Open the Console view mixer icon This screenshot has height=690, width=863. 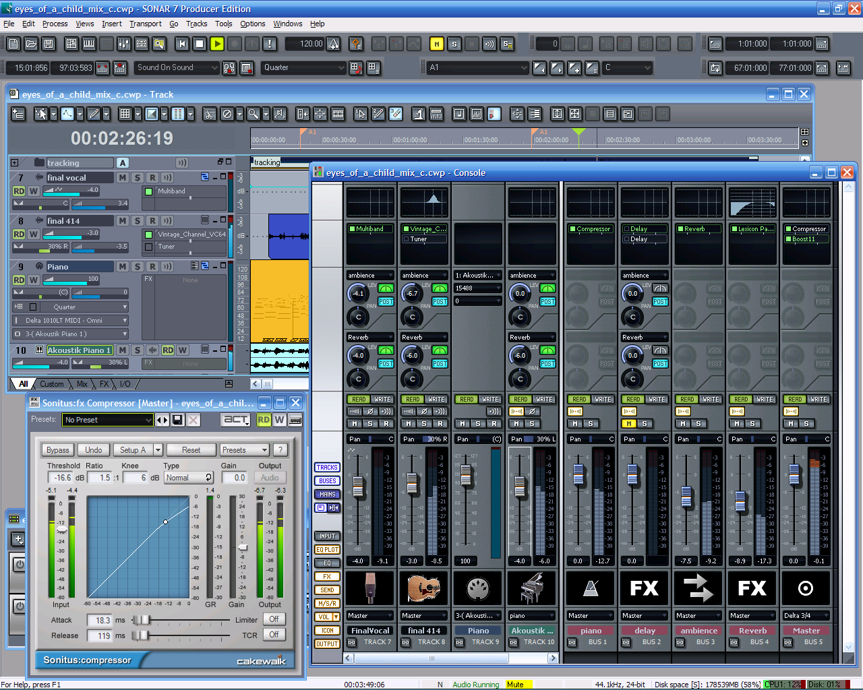[x=124, y=44]
